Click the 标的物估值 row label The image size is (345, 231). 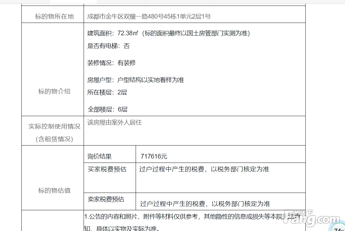54,190
